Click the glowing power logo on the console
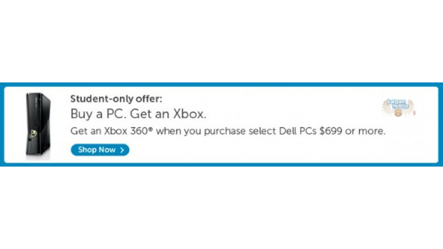This screenshot has height=249, width=443. (34, 133)
